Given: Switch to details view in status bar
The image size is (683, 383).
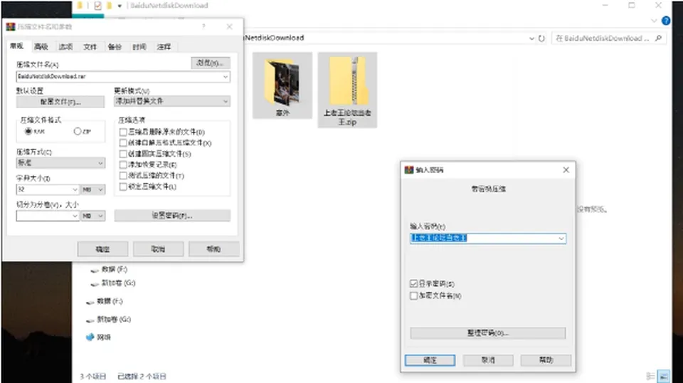Looking at the screenshot, I should [650, 376].
